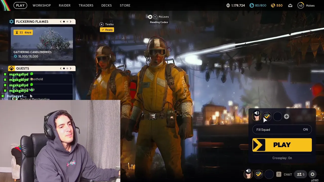Click the coin currency icon beside 1,178,724
The height and width of the screenshot is (182, 324).
tap(228, 5)
